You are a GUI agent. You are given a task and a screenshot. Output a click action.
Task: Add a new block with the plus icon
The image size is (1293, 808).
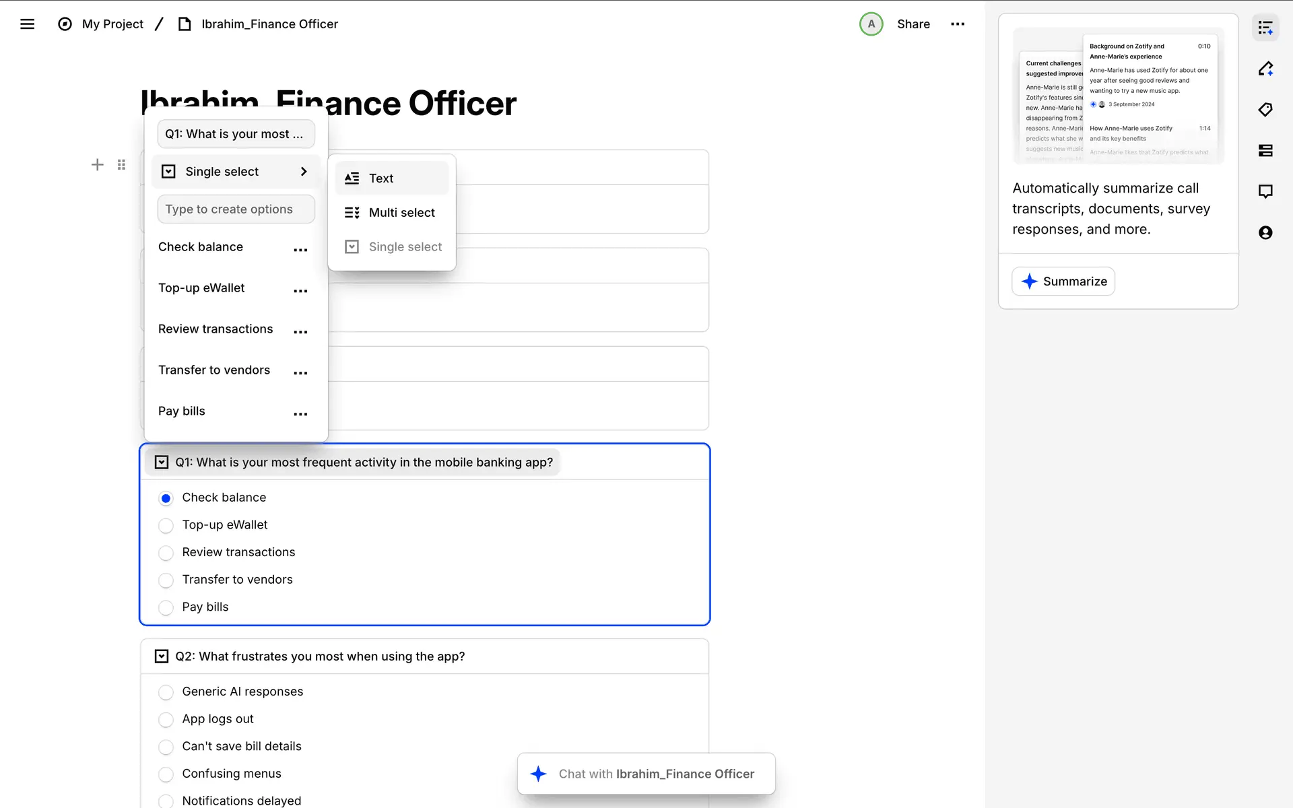coord(98,165)
